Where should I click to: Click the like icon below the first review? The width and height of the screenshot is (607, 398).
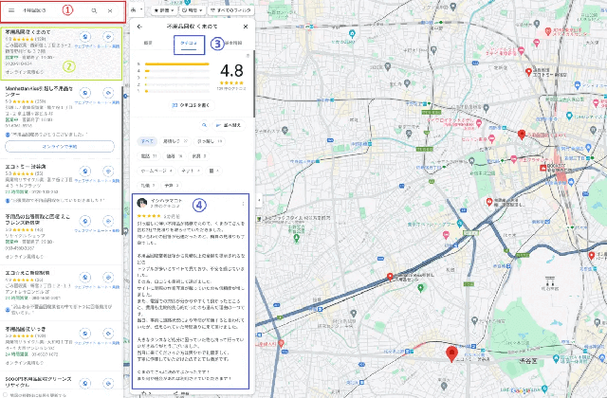coord(146,394)
